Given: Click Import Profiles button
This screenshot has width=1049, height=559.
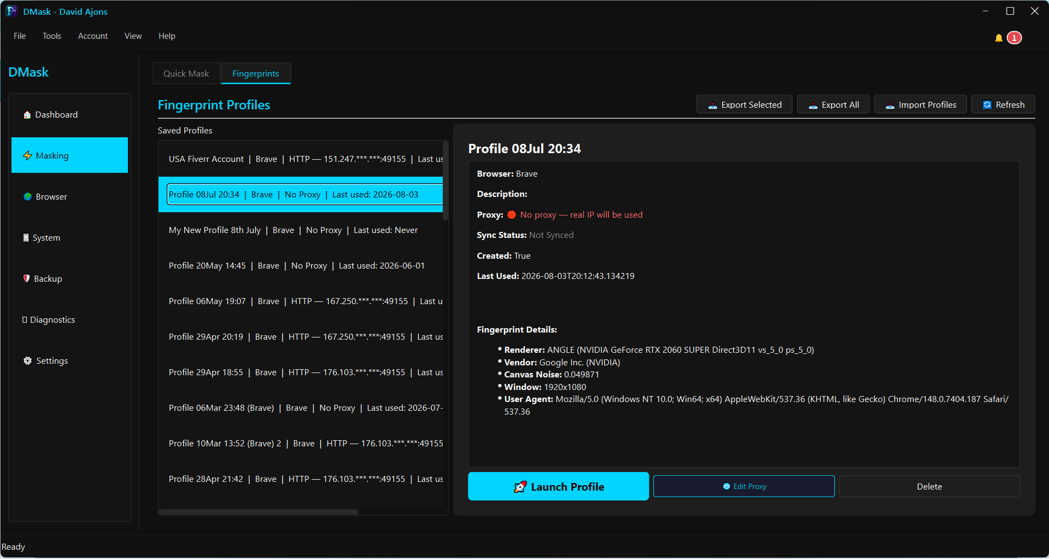Looking at the screenshot, I should (920, 105).
